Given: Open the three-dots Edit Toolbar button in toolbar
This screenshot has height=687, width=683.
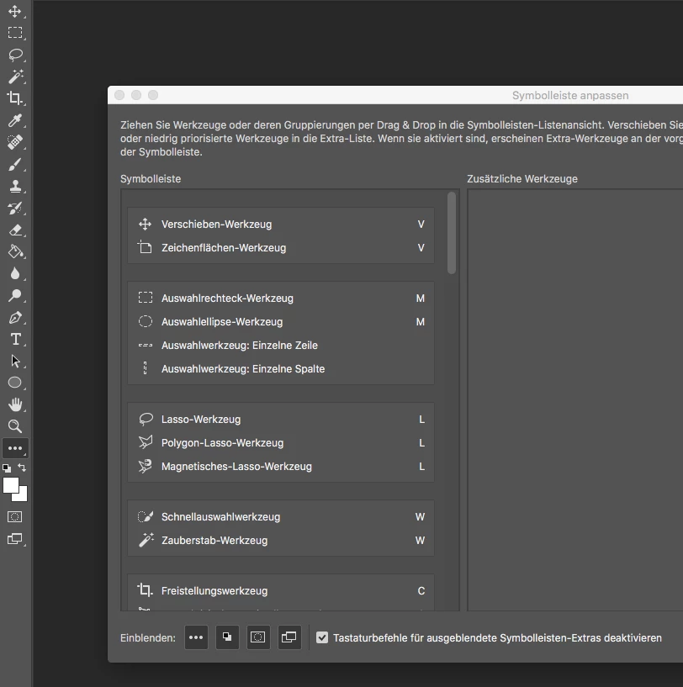Looking at the screenshot, I should (x=15, y=448).
